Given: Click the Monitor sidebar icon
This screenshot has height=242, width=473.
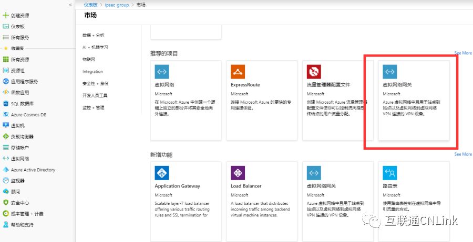Looking at the screenshot, I should (x=5, y=181).
